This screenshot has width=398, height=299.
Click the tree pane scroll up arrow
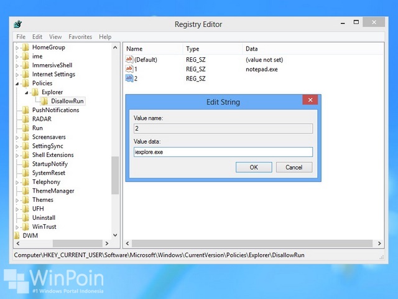tap(115, 47)
